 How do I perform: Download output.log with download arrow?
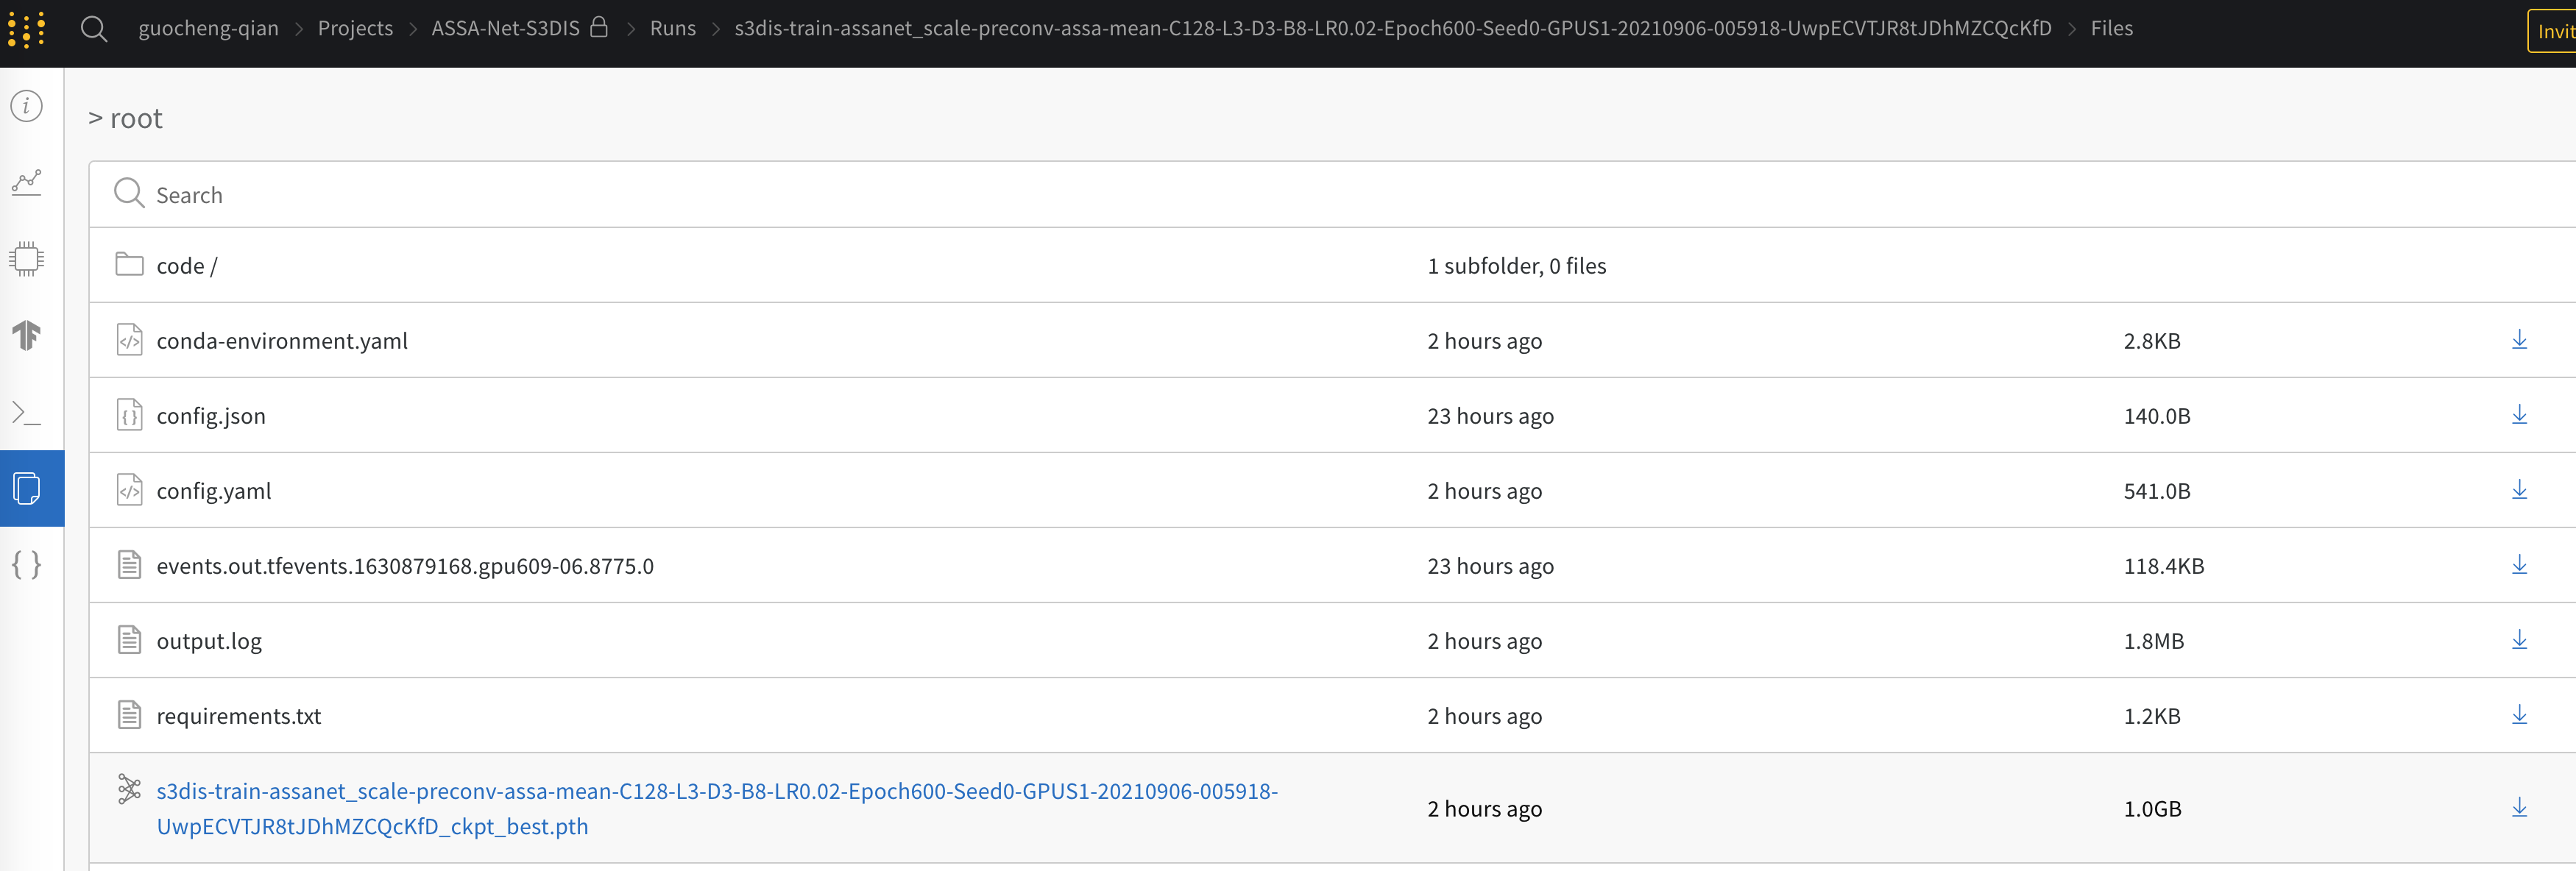[2519, 640]
